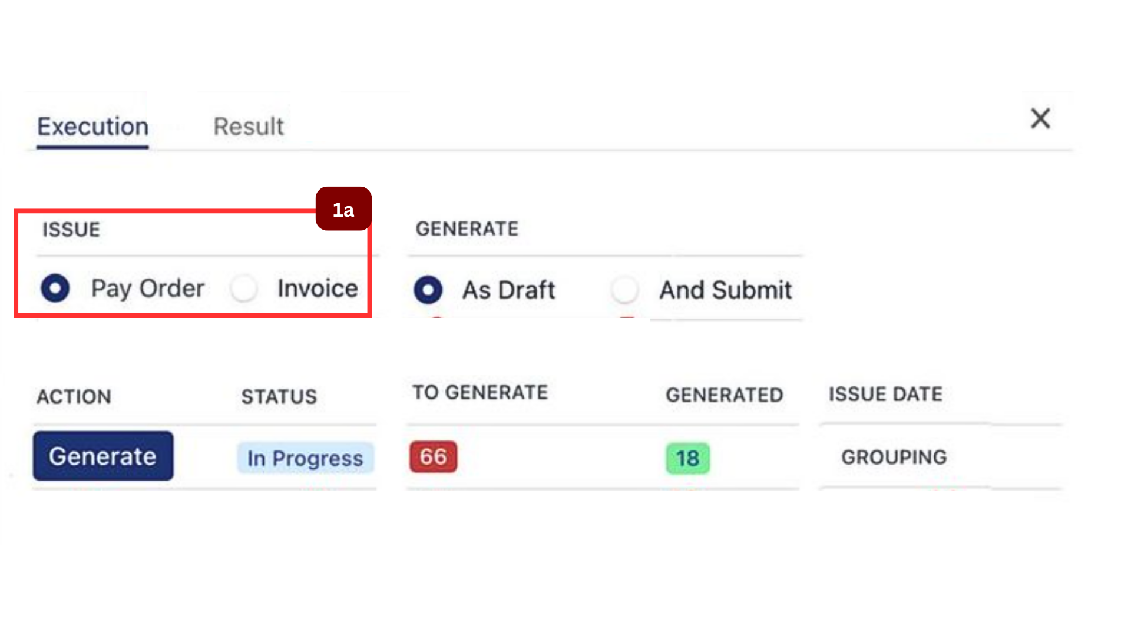Image resolution: width=1131 pixels, height=636 pixels.
Task: Click the GENERATED column header
Action: coord(725,395)
